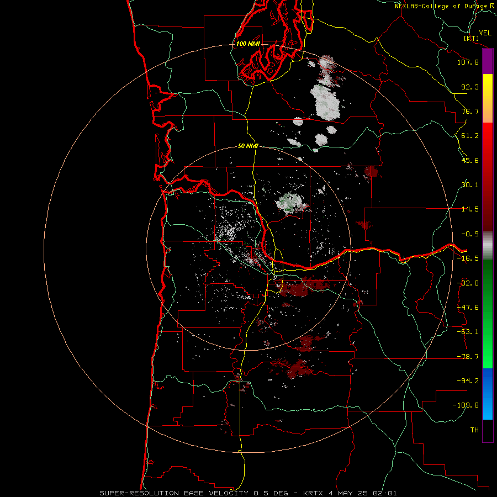497x497 pixels.
Task: Select the 30.1 velocity scale value
Action: tap(470, 185)
